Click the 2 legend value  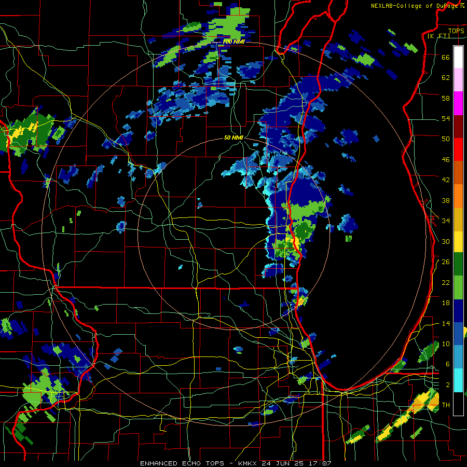[x=448, y=385]
